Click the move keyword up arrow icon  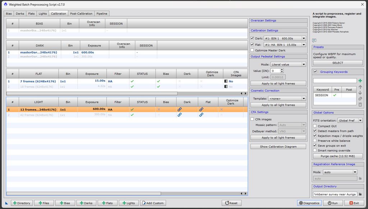coord(360,87)
